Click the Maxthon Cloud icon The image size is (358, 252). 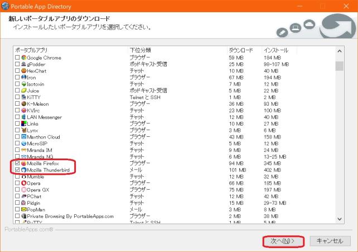pyautogui.click(x=24, y=137)
